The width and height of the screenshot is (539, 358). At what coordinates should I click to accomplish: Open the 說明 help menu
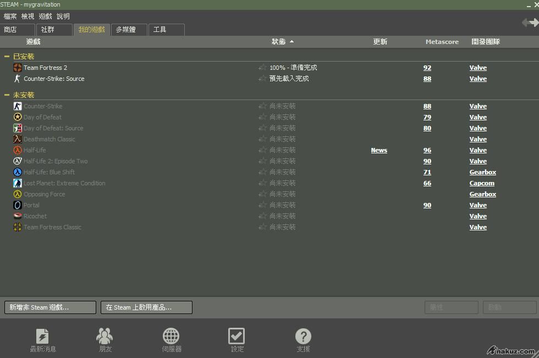coord(63,16)
